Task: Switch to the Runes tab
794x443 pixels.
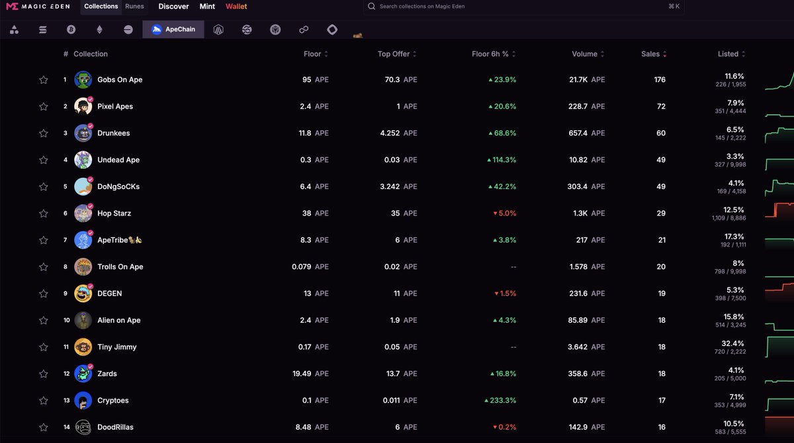Action: (x=134, y=6)
